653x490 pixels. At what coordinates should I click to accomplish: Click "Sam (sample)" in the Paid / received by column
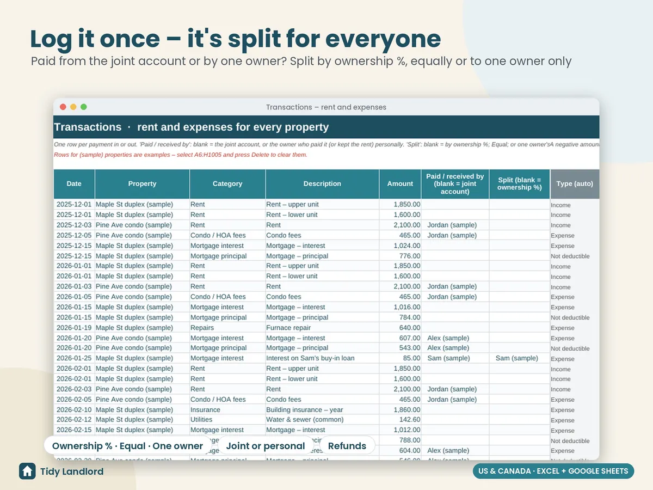click(x=455, y=358)
